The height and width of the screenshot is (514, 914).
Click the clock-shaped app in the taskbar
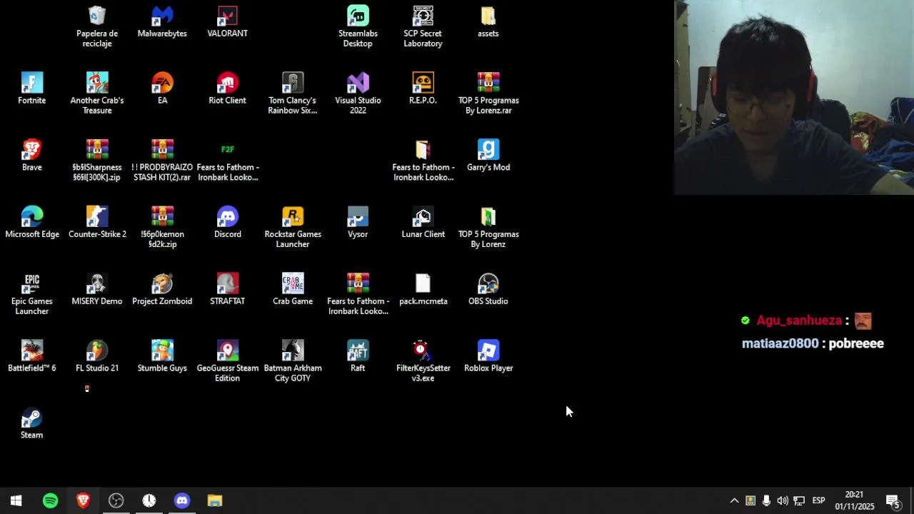pos(149,501)
